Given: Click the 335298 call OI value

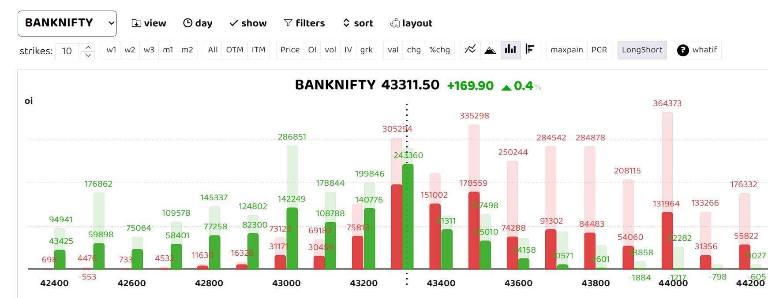Looking at the screenshot, I should [x=474, y=116].
